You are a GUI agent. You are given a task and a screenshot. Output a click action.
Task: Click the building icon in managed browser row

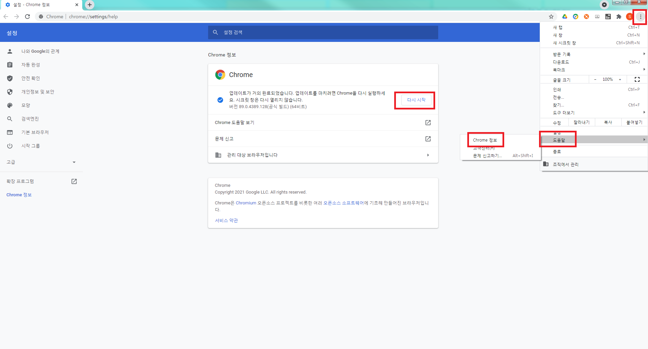218,155
